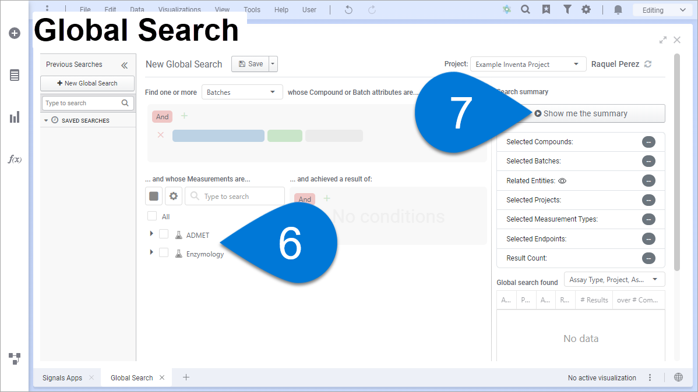Open the Example Inventa Project dropdown

[527, 65]
